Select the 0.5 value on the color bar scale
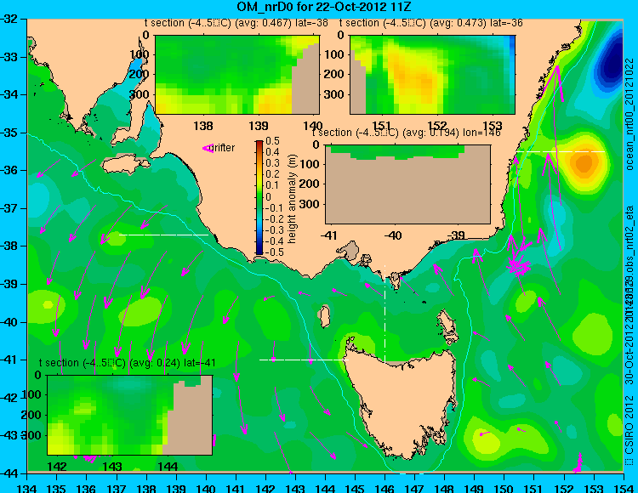The image size is (638, 493). tap(272, 141)
